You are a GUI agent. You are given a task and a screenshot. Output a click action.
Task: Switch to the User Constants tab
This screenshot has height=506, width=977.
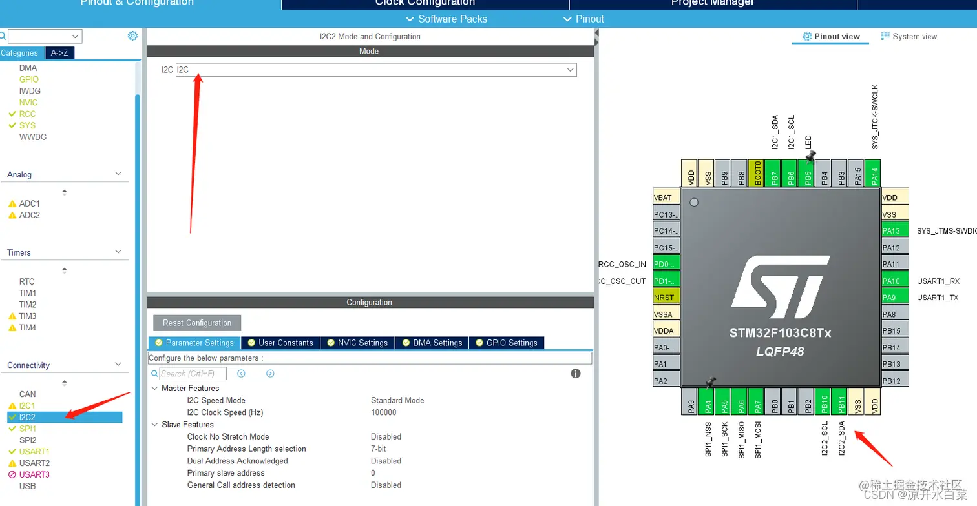click(x=280, y=343)
